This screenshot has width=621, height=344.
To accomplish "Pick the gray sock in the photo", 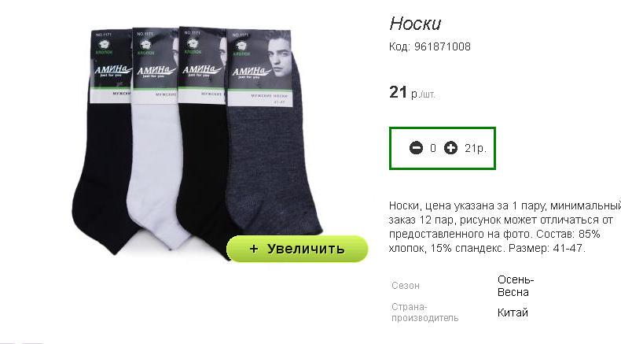I will 274,167.
